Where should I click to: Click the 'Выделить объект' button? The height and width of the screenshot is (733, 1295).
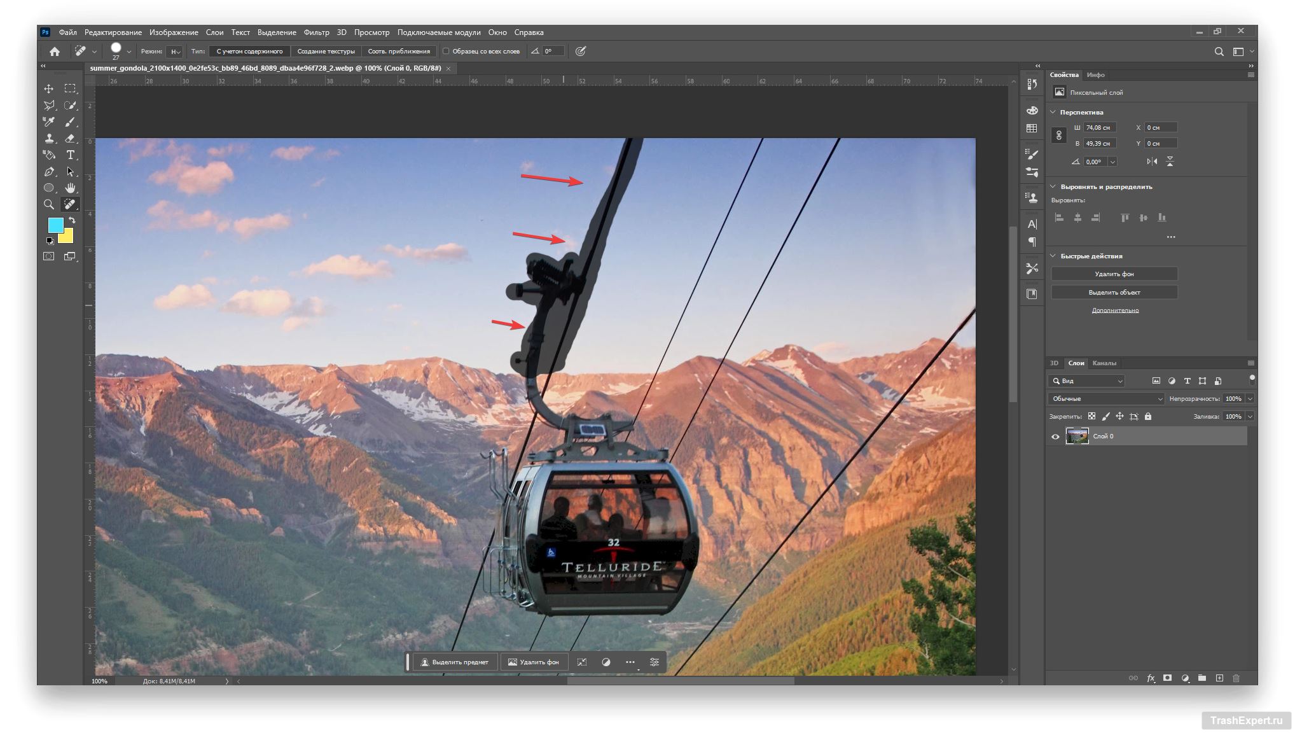coord(1114,293)
